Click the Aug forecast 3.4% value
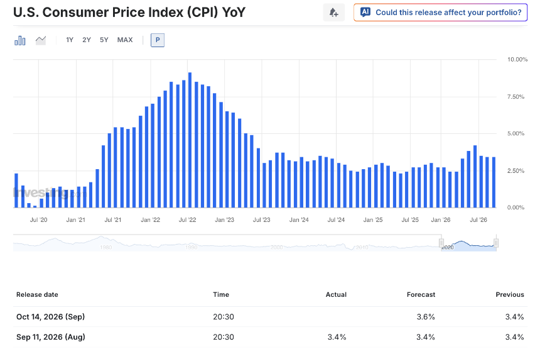The height and width of the screenshot is (349, 540). 426,337
